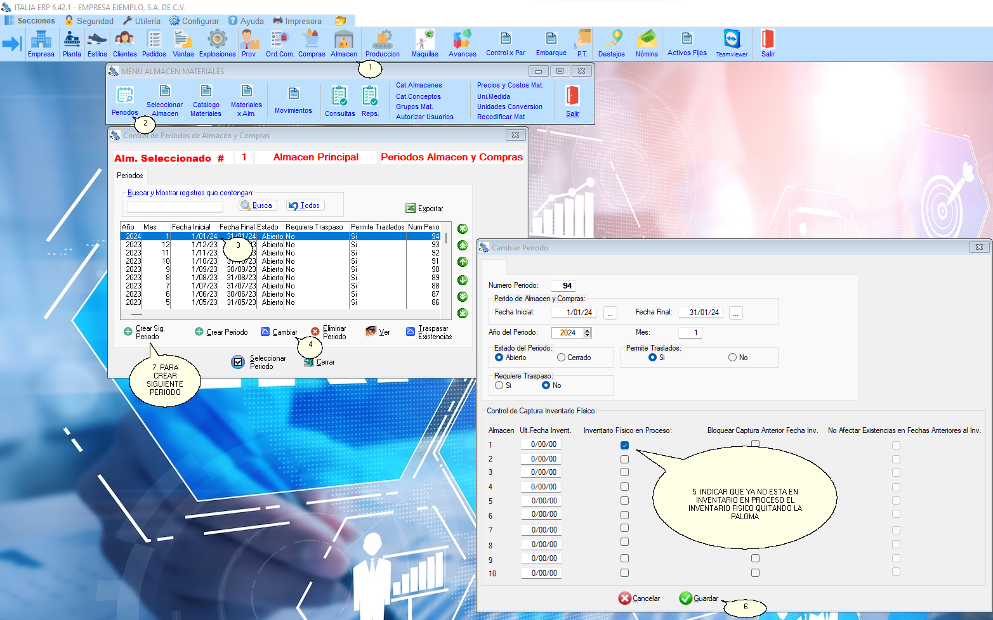Open the Fecha Inicial date picker button
This screenshot has width=993, height=620.
(x=610, y=313)
